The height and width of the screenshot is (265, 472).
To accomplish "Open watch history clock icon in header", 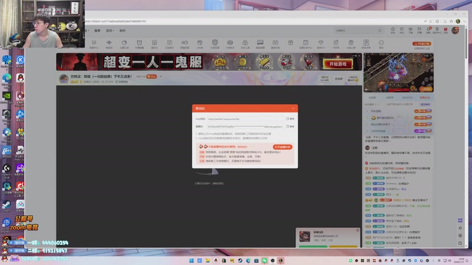I will [393, 30].
